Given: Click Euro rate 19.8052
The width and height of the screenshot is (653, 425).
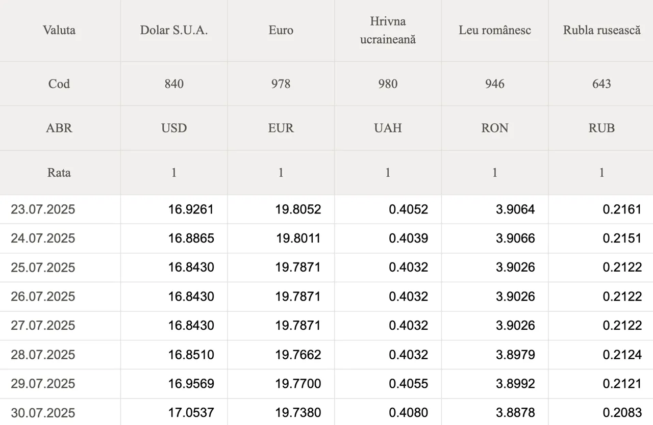Looking at the screenshot, I should 298,209.
